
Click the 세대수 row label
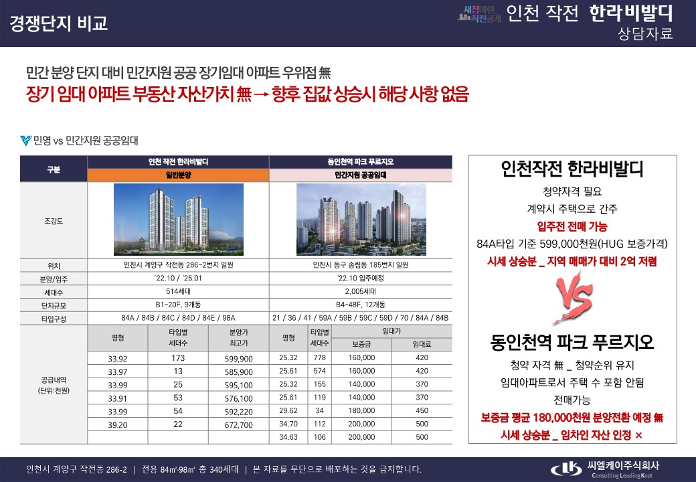(x=54, y=293)
